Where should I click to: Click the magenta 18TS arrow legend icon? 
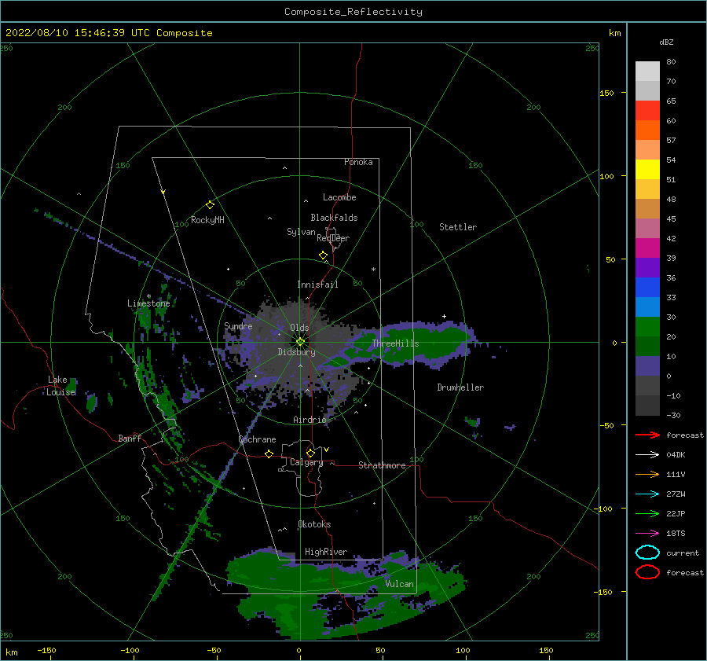tap(647, 534)
